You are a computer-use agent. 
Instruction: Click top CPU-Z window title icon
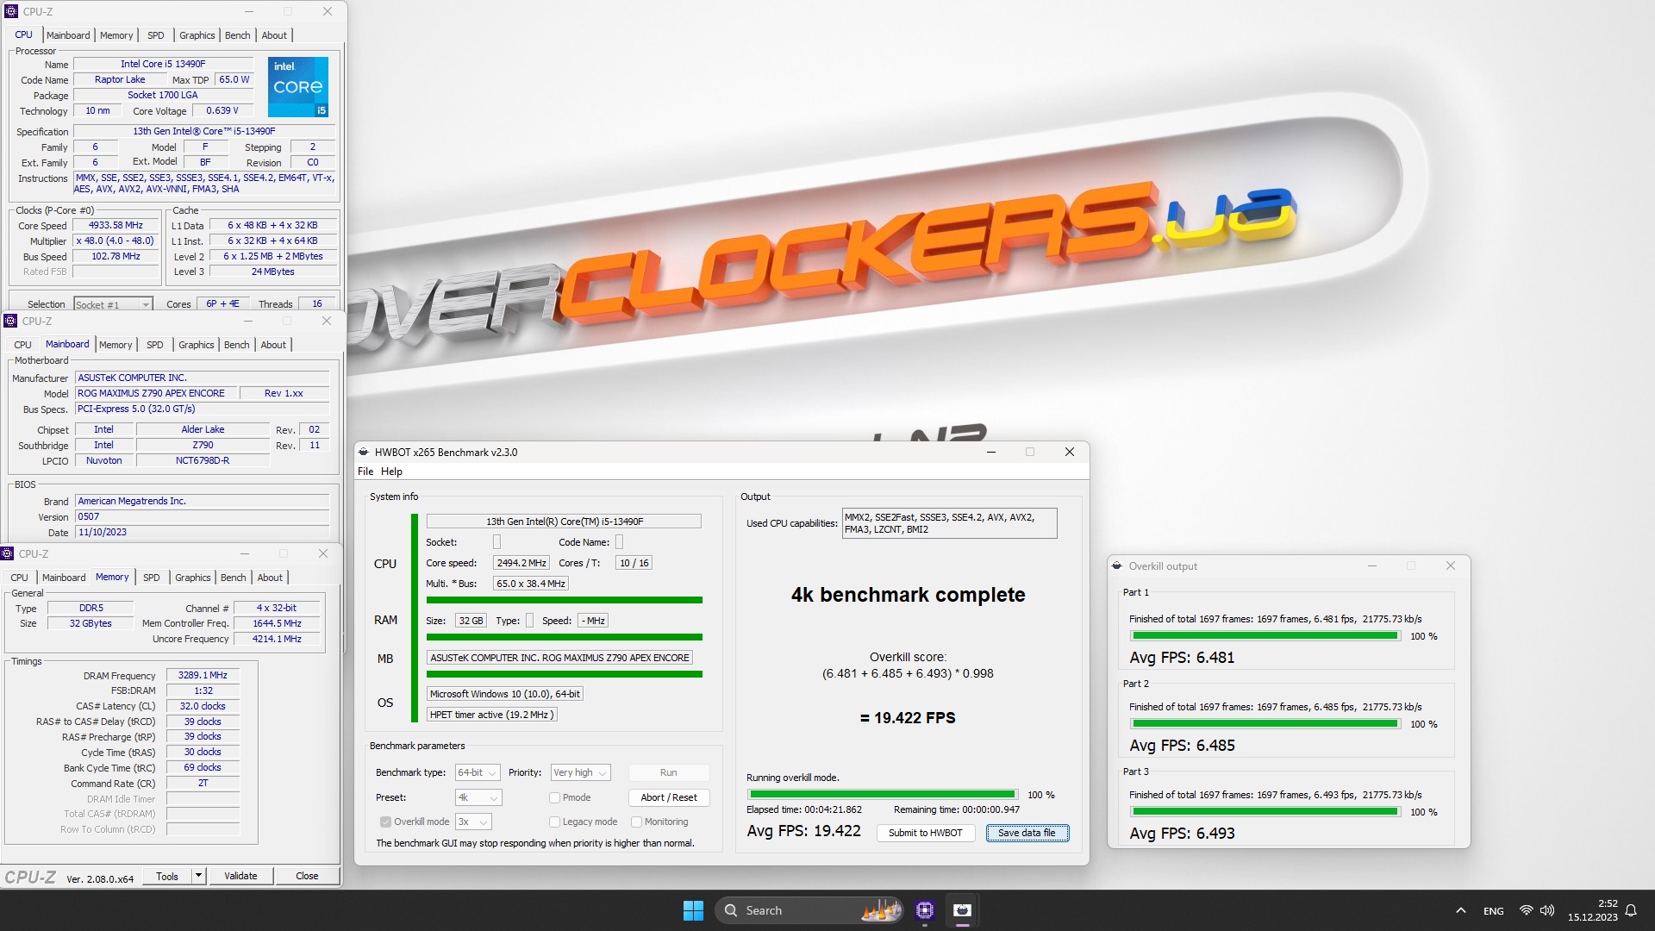click(x=10, y=11)
